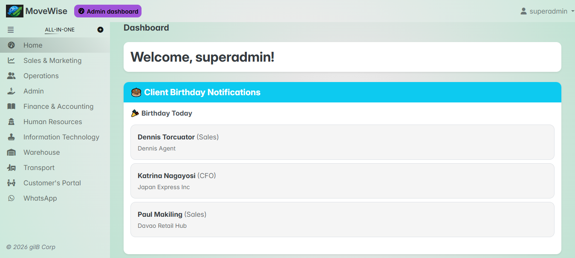Open the WhatsApp icon in sidebar

(12, 198)
